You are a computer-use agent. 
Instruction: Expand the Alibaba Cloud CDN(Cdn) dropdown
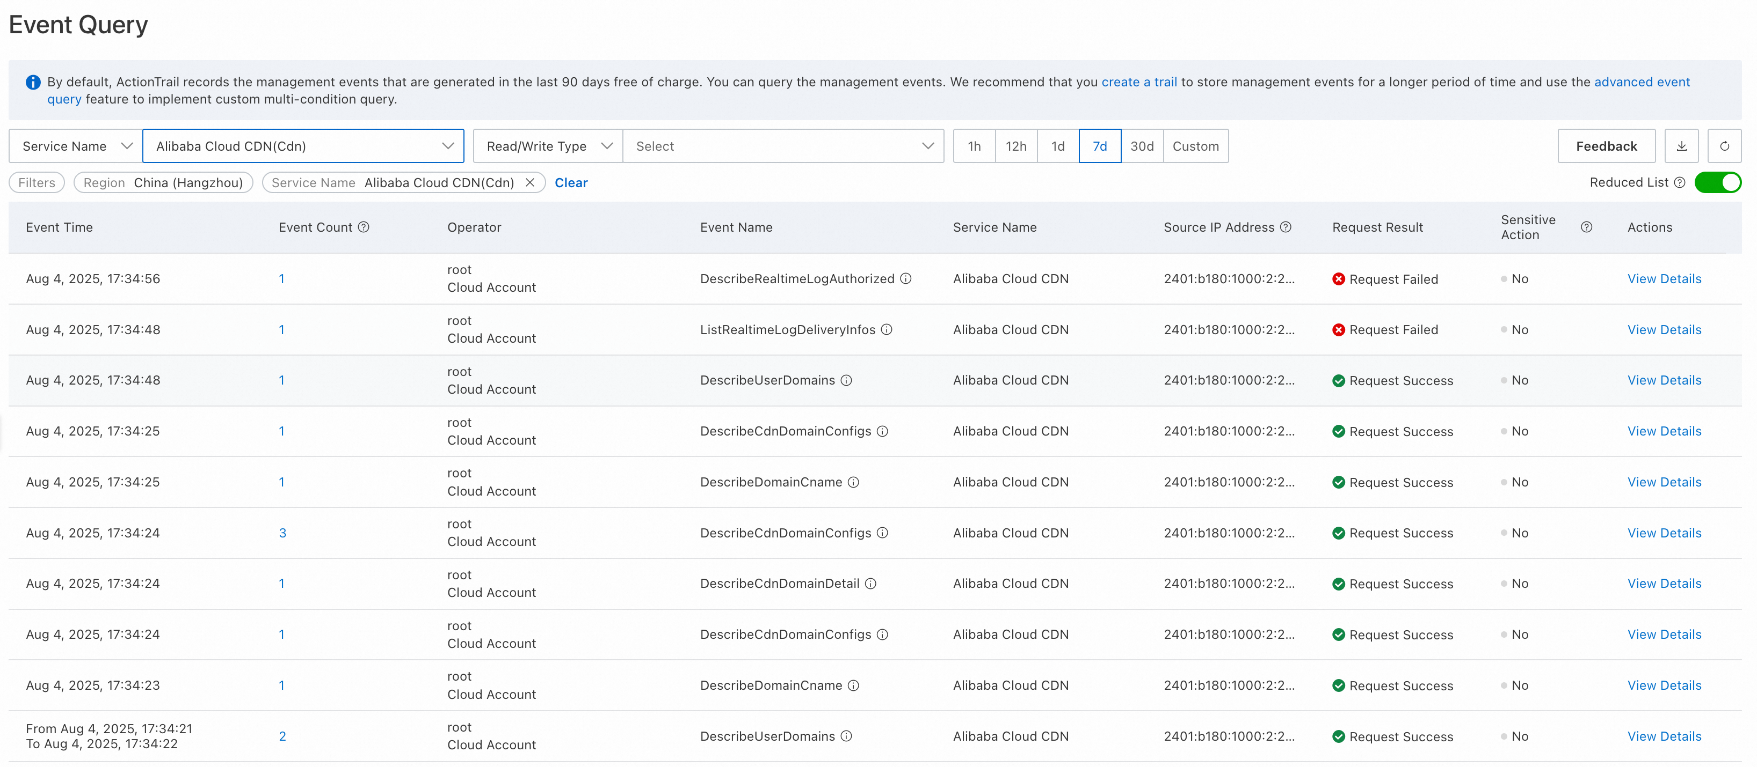pyautogui.click(x=303, y=146)
